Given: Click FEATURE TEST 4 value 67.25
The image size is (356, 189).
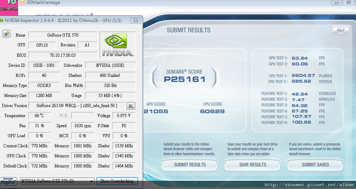Looking at the screenshot, I should (x=300, y=111).
